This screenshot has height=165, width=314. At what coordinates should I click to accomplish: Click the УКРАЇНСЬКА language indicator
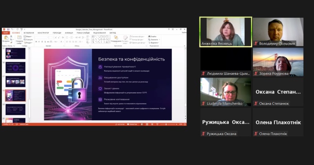[x=24, y=124]
